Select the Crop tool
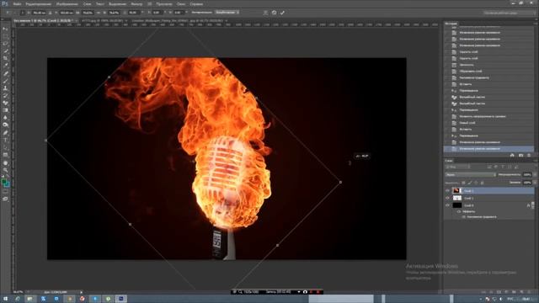This screenshot has width=539, height=303. pos(5,58)
